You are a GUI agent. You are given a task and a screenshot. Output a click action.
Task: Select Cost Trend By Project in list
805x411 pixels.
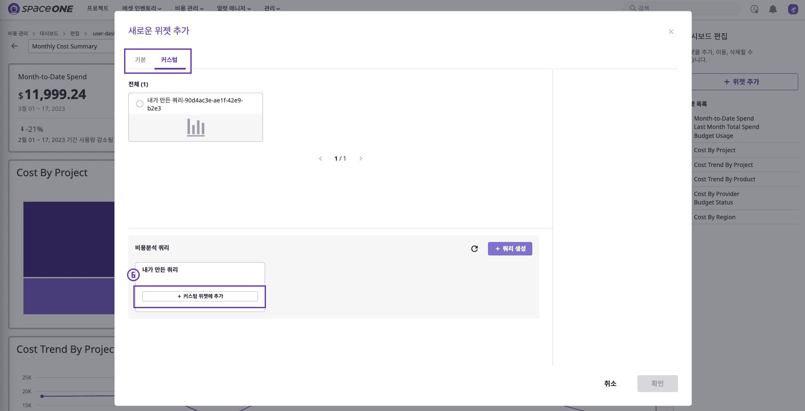pos(724,165)
